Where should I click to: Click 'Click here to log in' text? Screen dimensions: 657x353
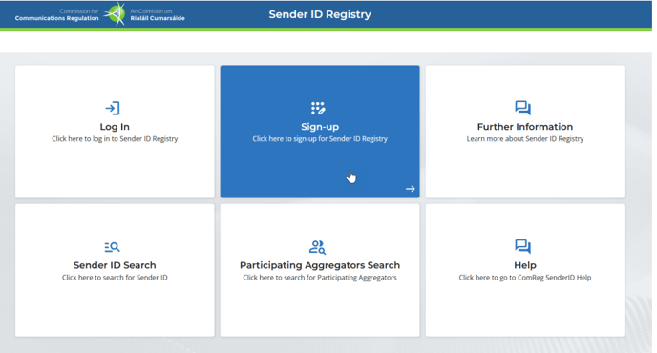115,139
